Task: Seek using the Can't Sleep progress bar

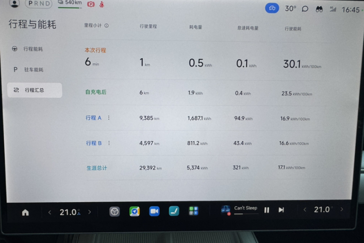Action: tap(246, 214)
